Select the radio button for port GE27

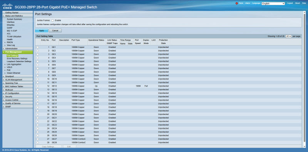37,139
